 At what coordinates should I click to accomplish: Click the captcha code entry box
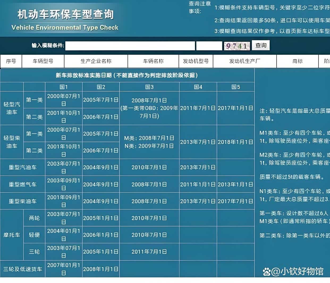click(209, 46)
